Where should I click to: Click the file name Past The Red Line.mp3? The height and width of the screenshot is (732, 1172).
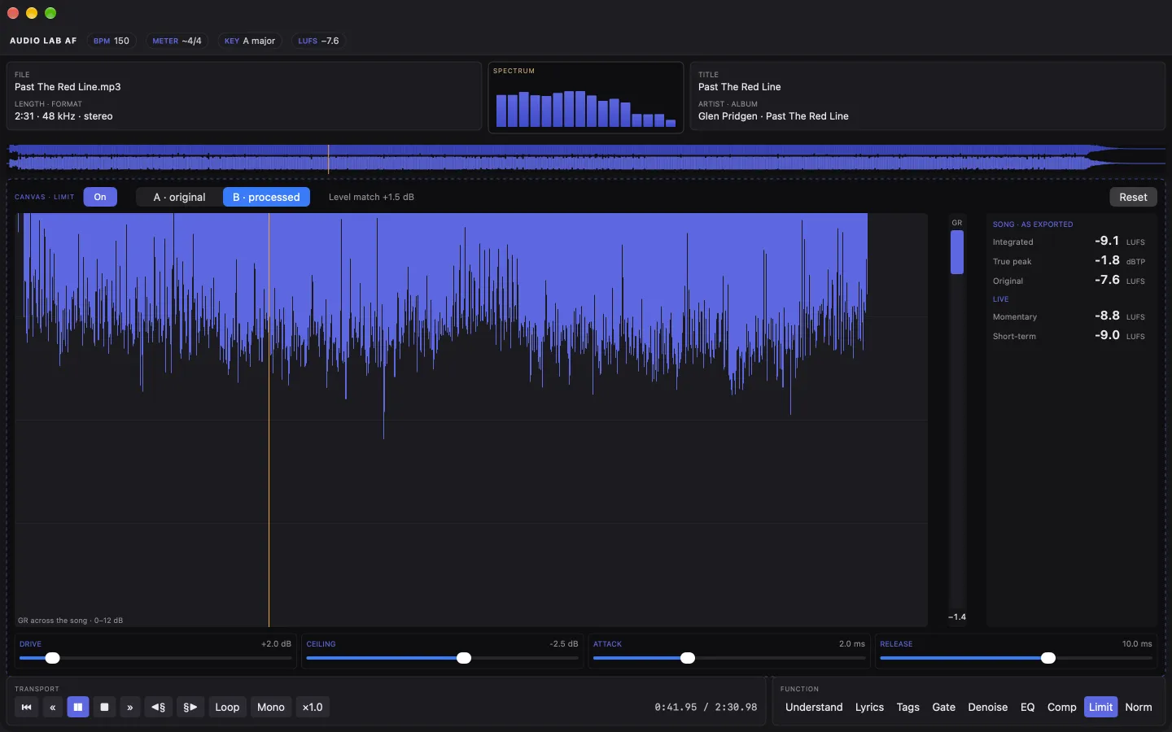click(68, 87)
